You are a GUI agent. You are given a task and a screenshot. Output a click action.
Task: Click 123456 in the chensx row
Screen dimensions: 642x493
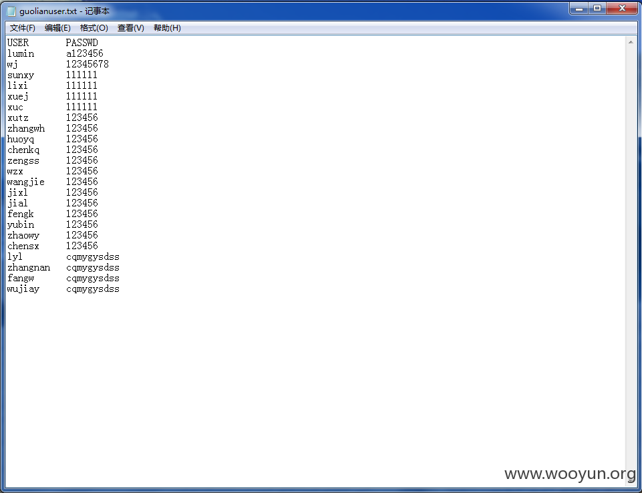point(82,245)
